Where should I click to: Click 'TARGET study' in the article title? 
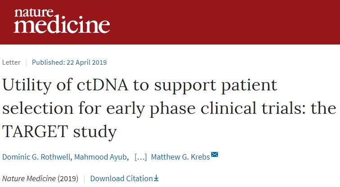59,132
